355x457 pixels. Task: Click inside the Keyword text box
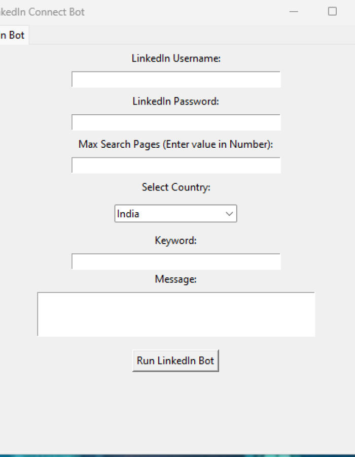point(175,261)
